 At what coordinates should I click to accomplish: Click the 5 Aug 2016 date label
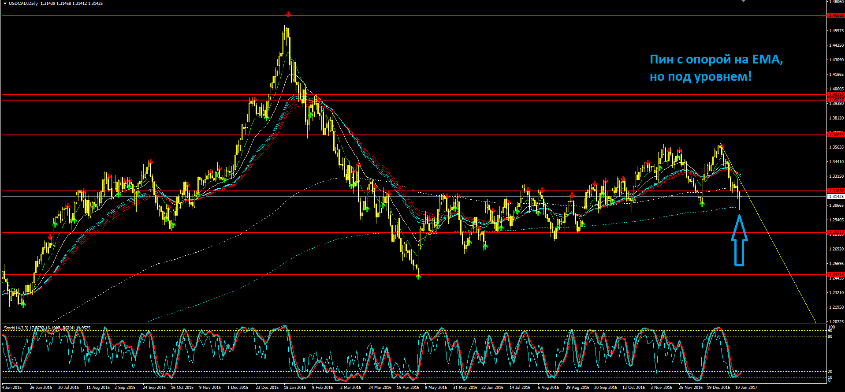point(548,388)
